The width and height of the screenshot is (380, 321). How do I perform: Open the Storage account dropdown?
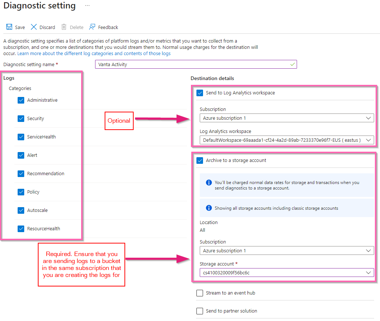(287, 273)
